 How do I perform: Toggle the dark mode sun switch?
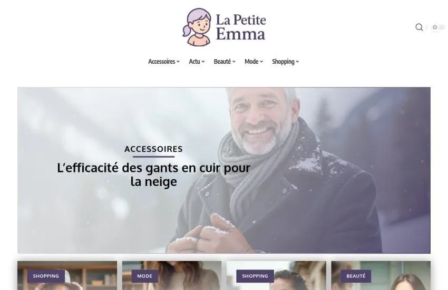pyautogui.click(x=439, y=27)
